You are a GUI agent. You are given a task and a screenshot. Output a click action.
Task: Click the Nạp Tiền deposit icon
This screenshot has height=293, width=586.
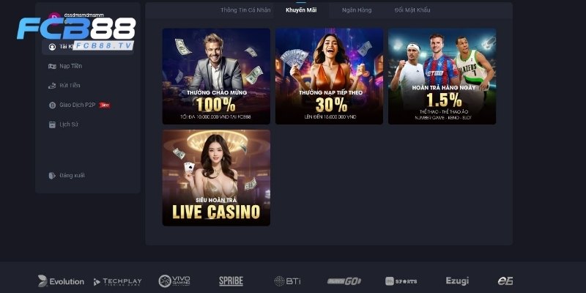click(52, 66)
